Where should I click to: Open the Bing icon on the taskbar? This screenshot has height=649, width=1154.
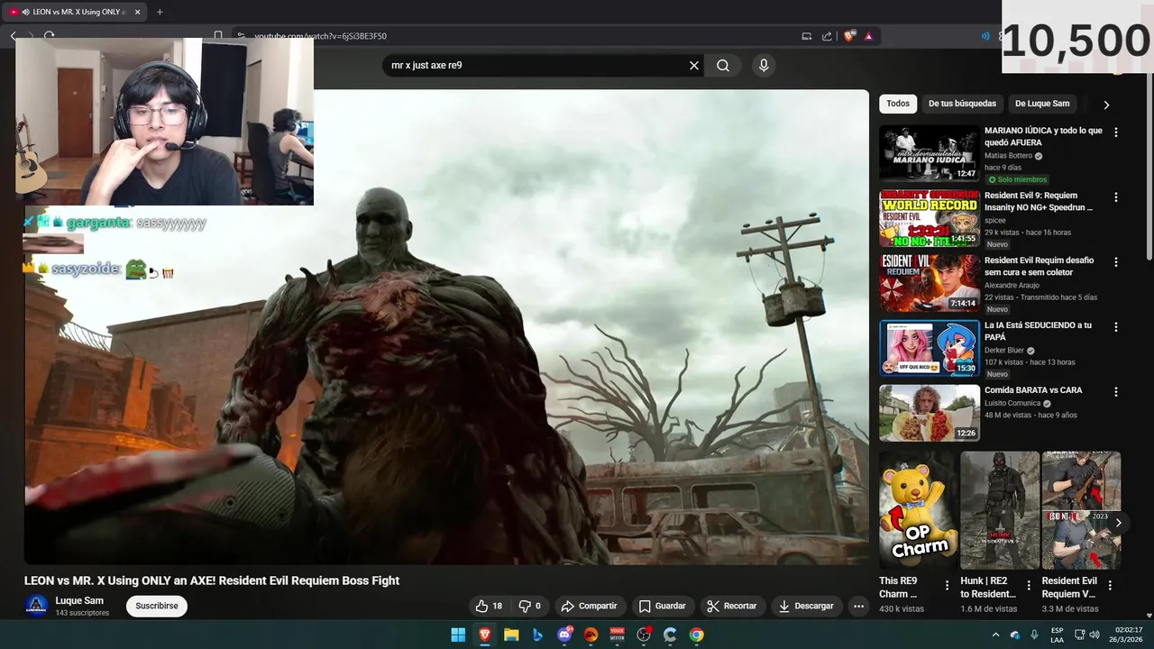click(537, 635)
